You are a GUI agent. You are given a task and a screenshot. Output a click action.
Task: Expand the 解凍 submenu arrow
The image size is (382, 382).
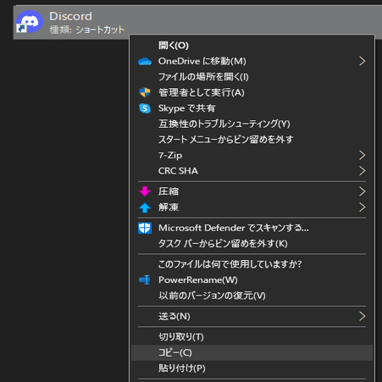coord(362,208)
